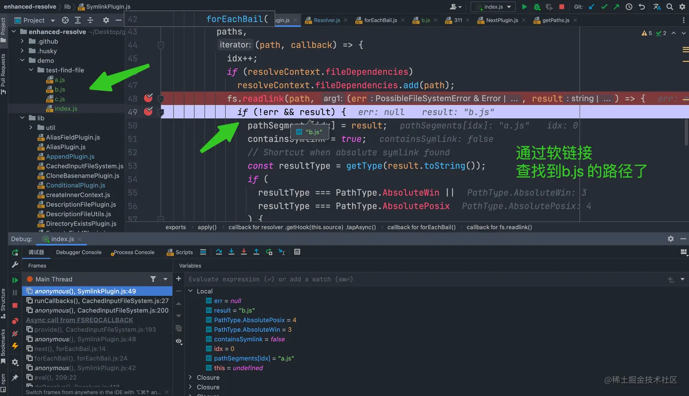The width and height of the screenshot is (689, 396).
Task: Toggle the breakpoint on line 48
Action: click(x=148, y=98)
